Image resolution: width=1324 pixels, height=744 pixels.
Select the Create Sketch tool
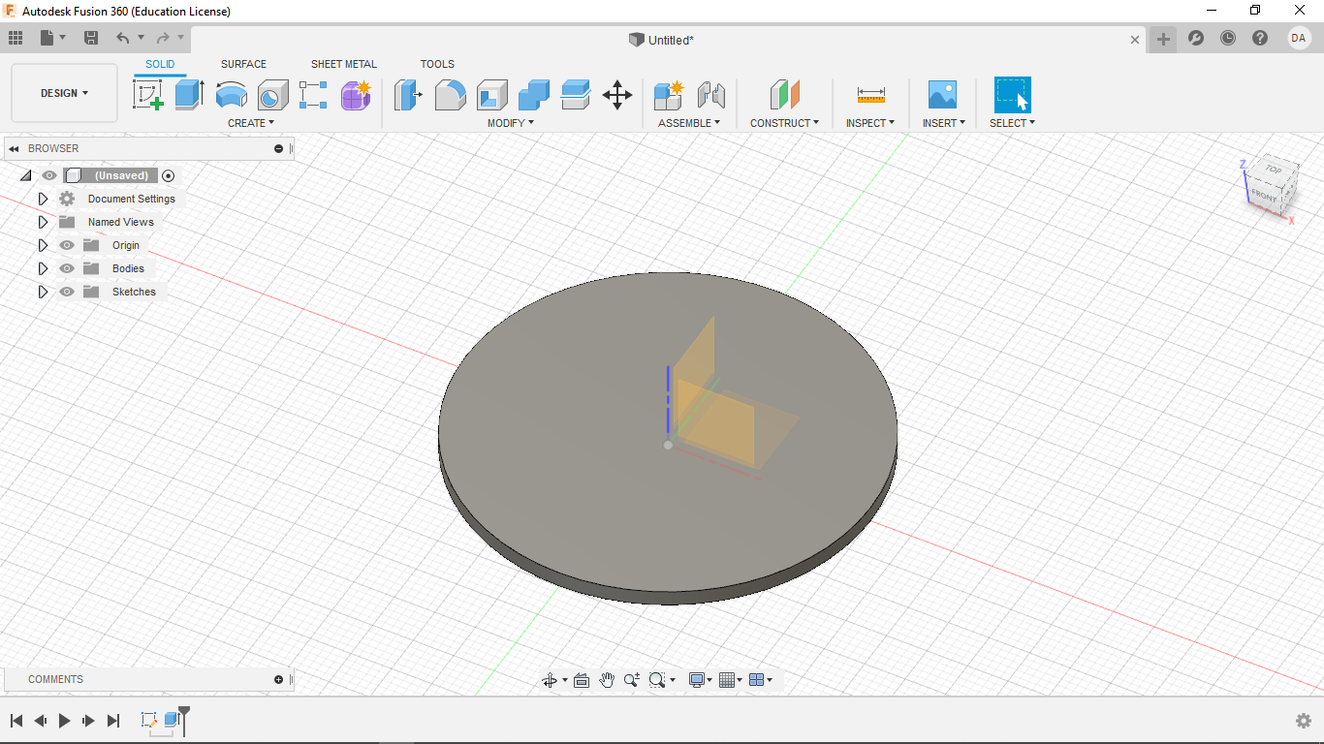tap(148, 95)
